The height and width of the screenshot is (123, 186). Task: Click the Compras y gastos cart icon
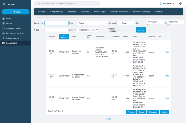3,28
